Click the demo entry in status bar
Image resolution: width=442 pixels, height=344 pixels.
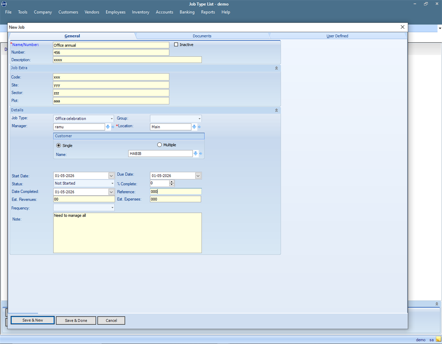coord(421,340)
